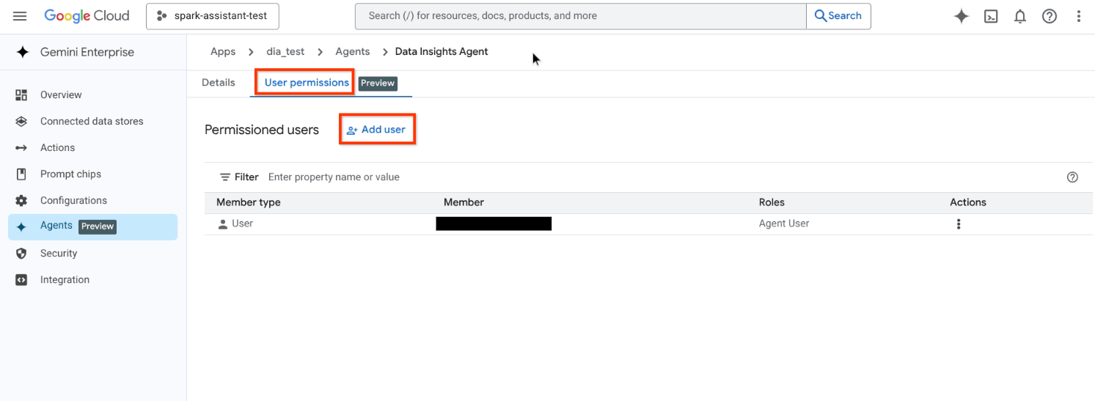Open top-right three-dot settings menu
Viewport: 1095px width, 401px height.
point(1078,16)
